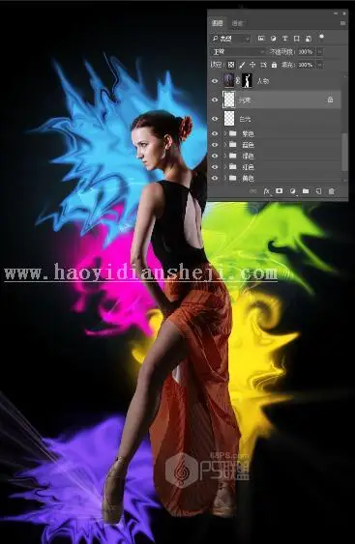The image size is (355, 544).
Task: Open the layers panel flyout menu
Action: point(342,23)
